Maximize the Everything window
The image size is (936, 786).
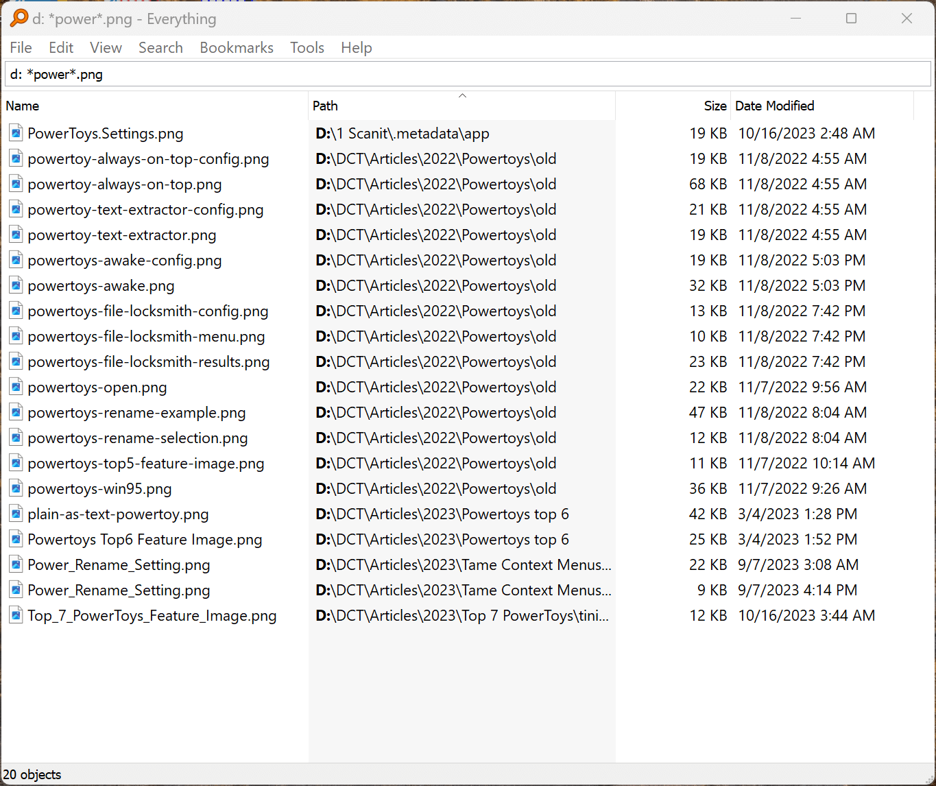pyautogui.click(x=851, y=19)
